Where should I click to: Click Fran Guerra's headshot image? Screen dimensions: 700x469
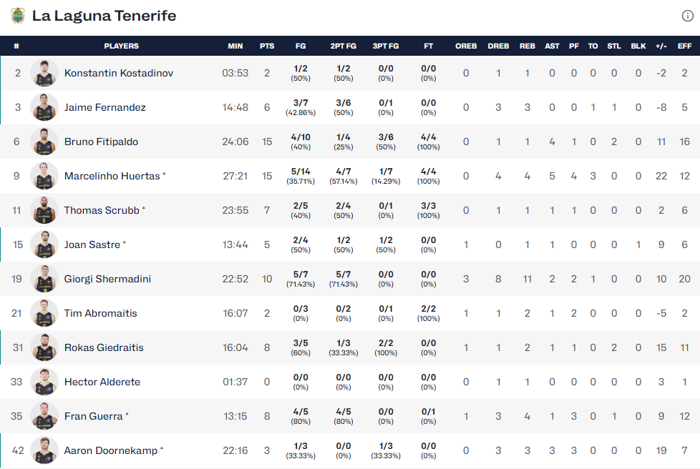click(x=44, y=416)
